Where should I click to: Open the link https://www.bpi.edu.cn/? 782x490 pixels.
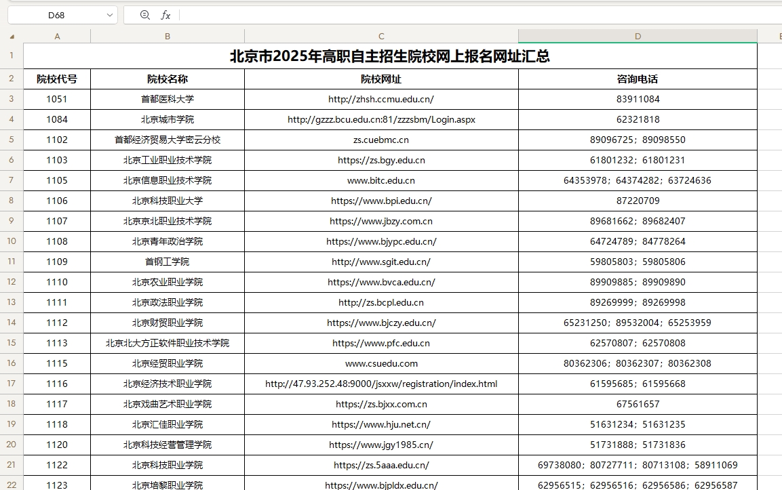[x=381, y=201]
